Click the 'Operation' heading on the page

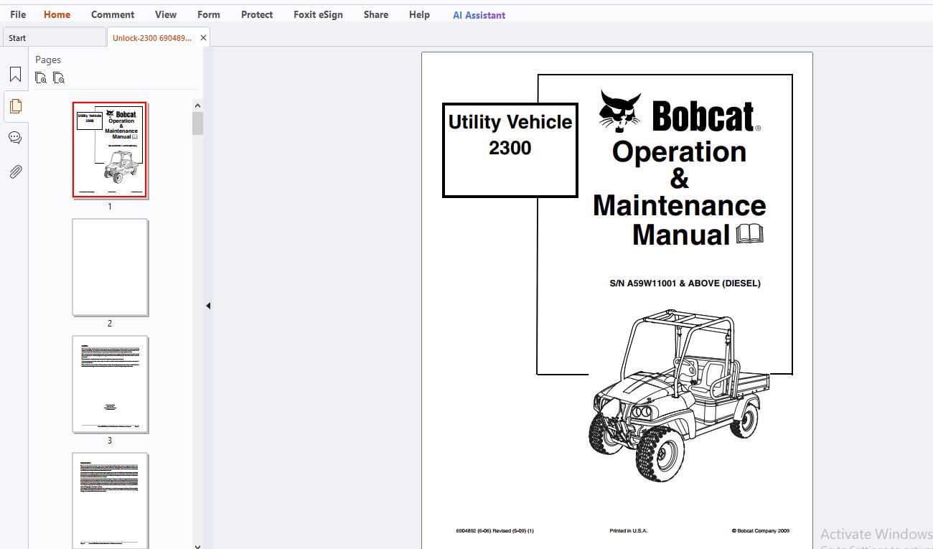[x=679, y=152]
